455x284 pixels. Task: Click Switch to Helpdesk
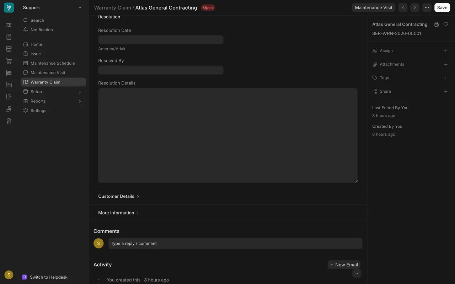click(45, 277)
